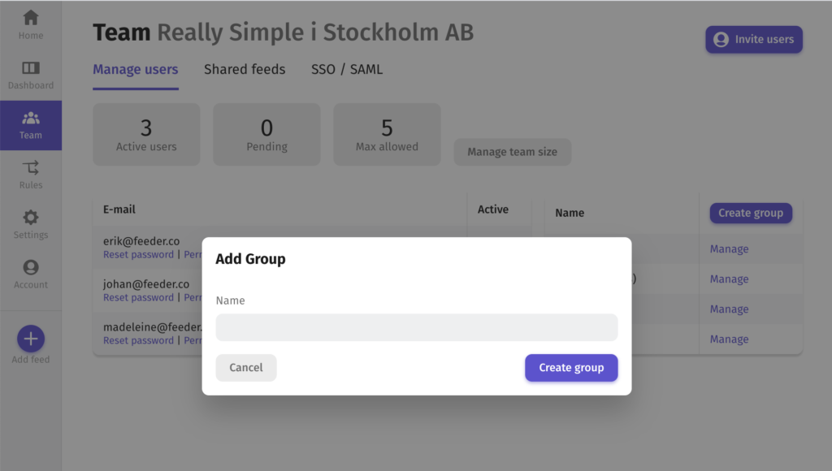Open the Home icon in sidebar
This screenshot has height=471, width=832.
[31, 18]
